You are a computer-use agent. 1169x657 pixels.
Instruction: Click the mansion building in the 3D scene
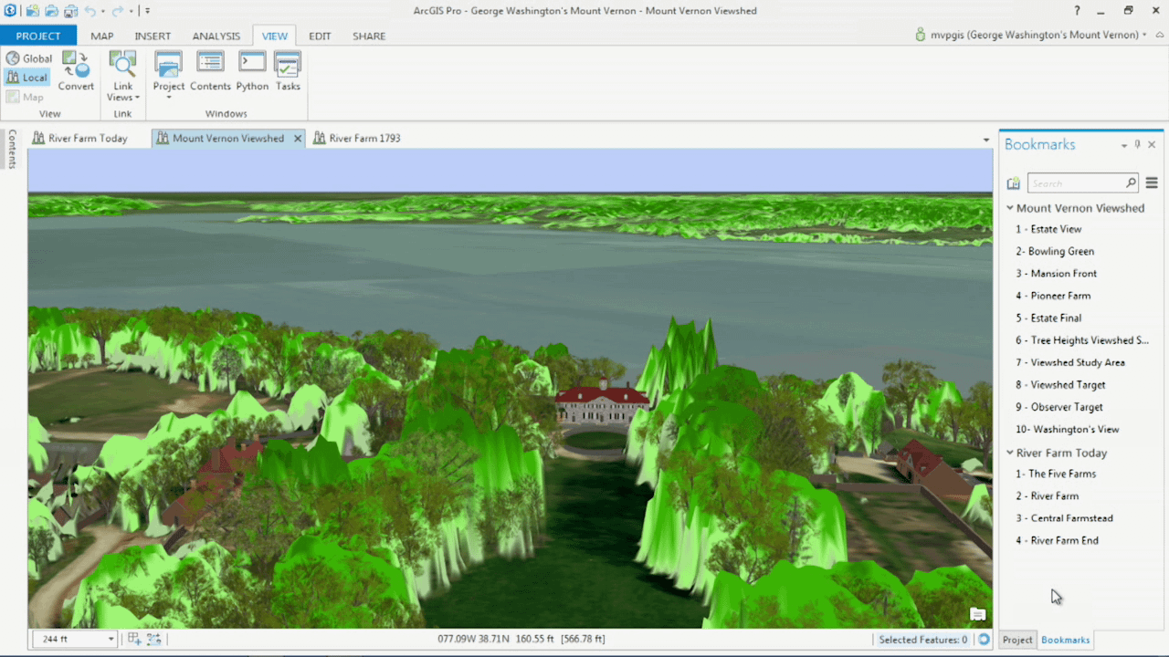click(x=602, y=403)
